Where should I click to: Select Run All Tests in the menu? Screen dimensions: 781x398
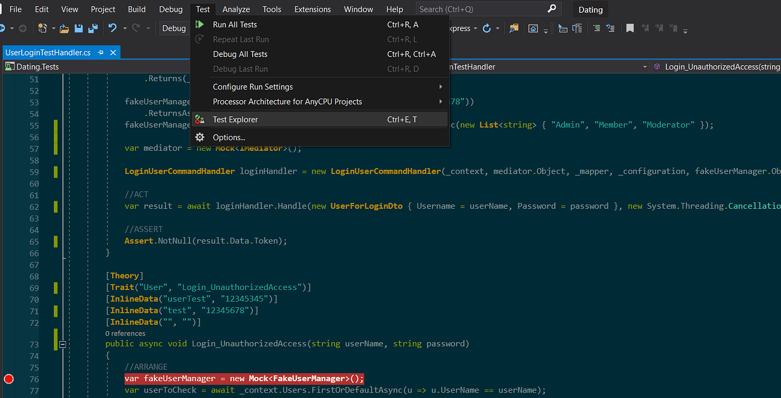[x=234, y=24]
